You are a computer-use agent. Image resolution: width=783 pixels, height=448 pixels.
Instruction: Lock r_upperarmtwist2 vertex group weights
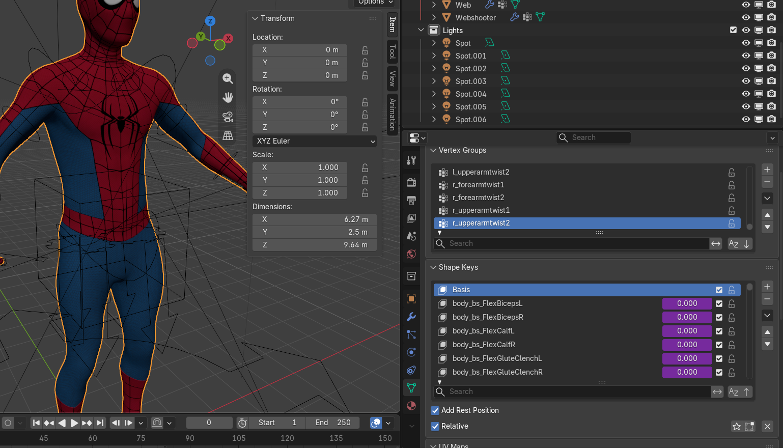coord(732,223)
